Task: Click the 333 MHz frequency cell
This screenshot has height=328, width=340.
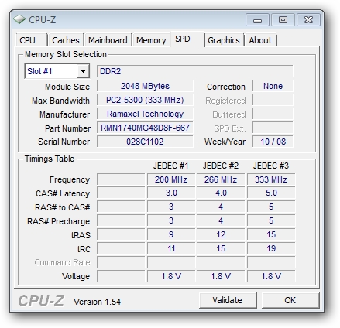Action: point(271,179)
